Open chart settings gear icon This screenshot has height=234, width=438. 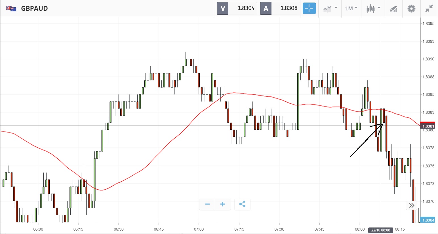pos(411,8)
